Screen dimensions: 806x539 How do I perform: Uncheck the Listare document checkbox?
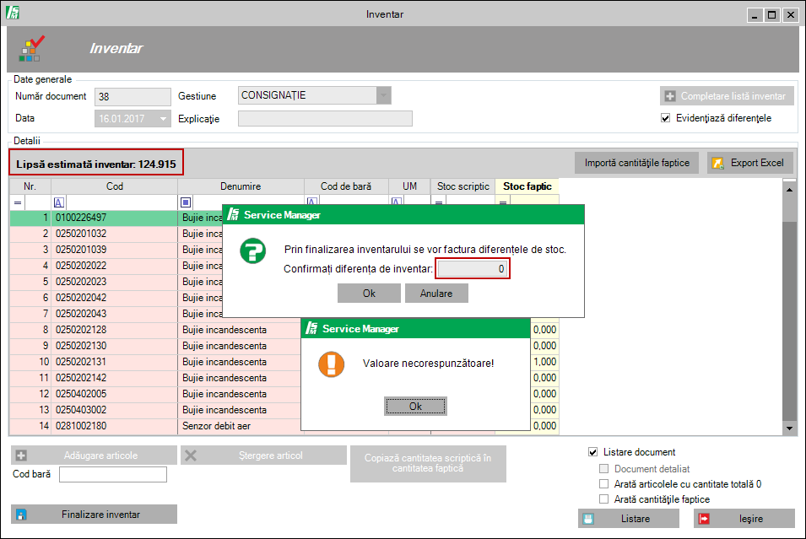[x=593, y=452]
